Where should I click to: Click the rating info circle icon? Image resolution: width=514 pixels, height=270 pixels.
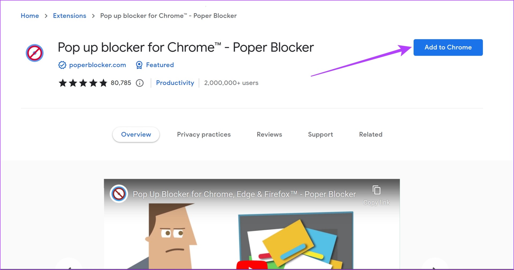(140, 83)
